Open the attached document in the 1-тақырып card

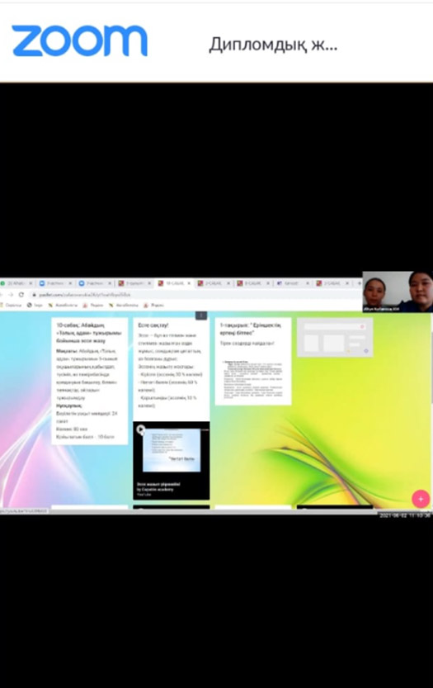point(253,379)
